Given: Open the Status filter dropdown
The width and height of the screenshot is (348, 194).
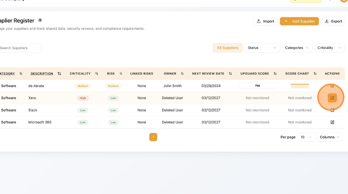Looking at the screenshot, I should [x=262, y=48].
